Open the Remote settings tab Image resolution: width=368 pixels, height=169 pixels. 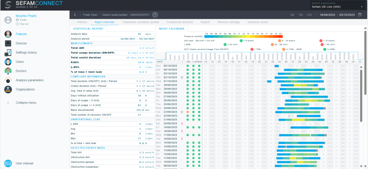228,22
